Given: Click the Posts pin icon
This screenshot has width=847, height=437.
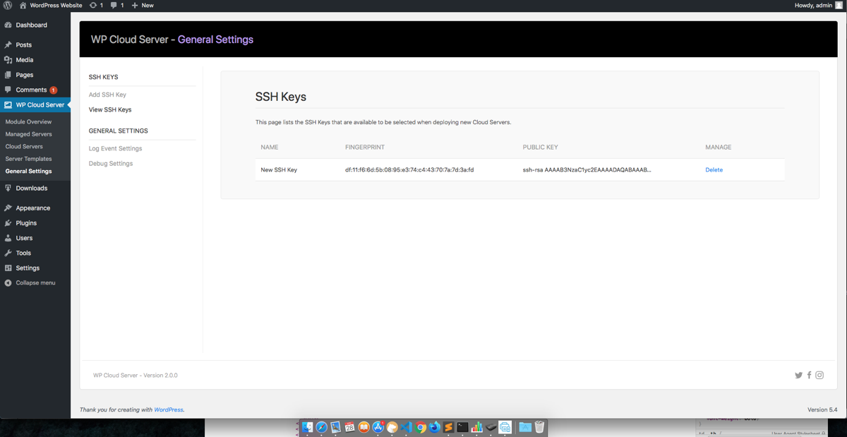Looking at the screenshot, I should coord(8,44).
